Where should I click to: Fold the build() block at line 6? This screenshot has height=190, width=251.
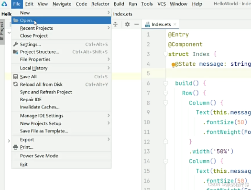tap(165, 83)
